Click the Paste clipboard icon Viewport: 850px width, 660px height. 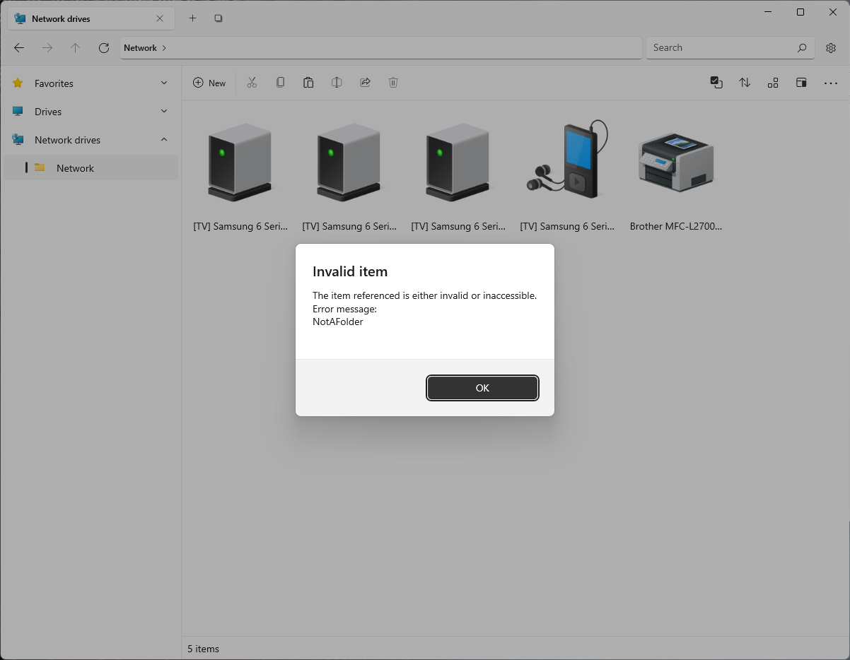(x=308, y=83)
